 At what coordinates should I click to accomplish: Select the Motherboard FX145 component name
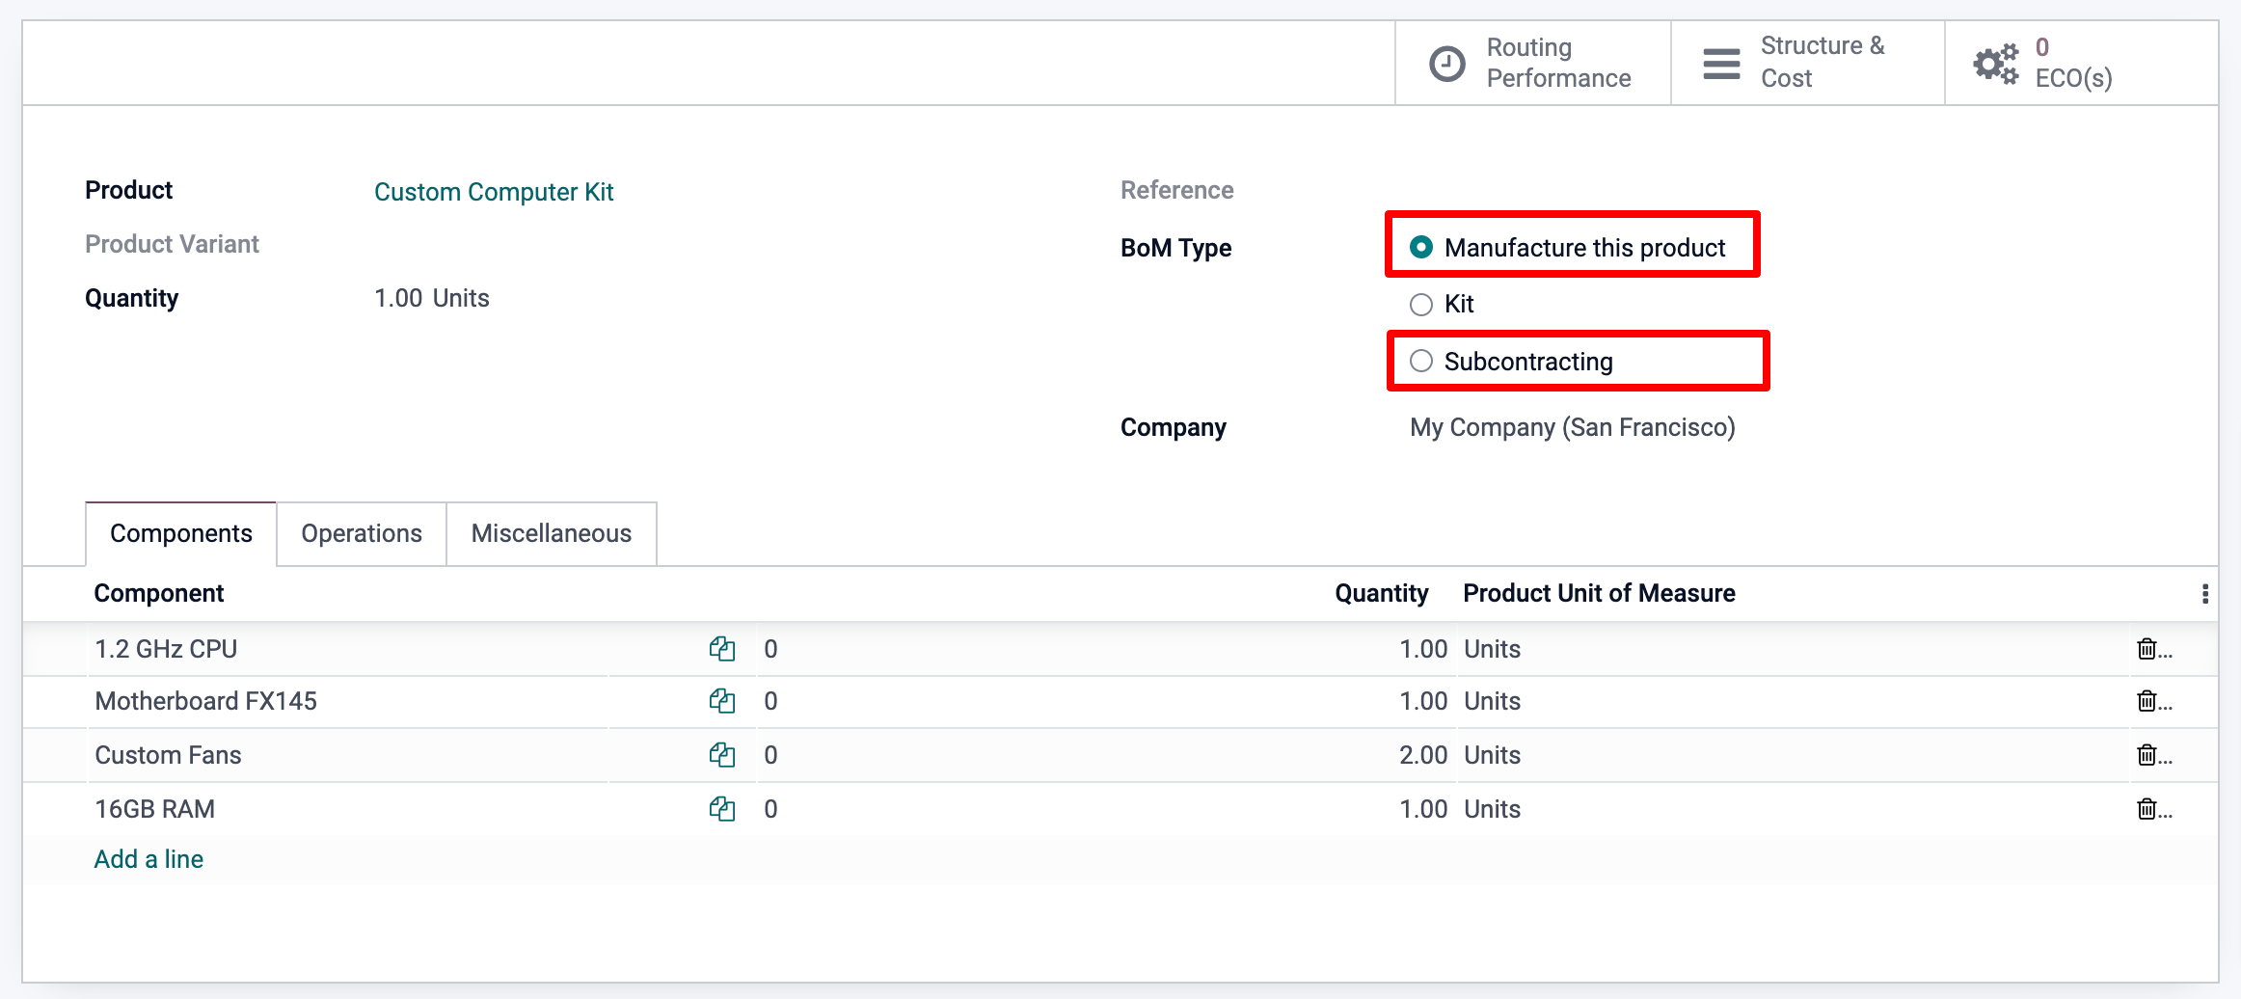205,701
